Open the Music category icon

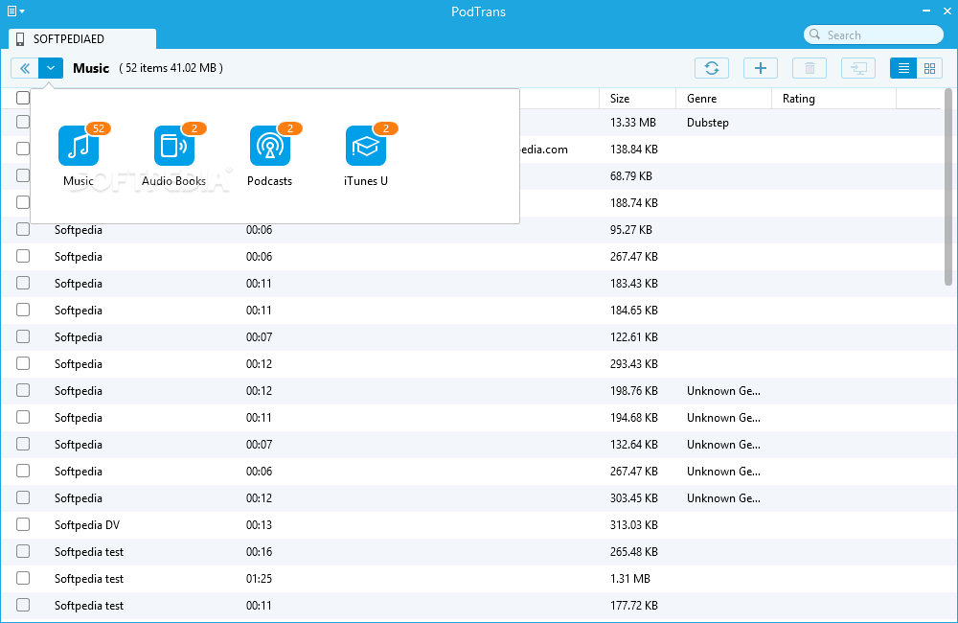(x=79, y=146)
